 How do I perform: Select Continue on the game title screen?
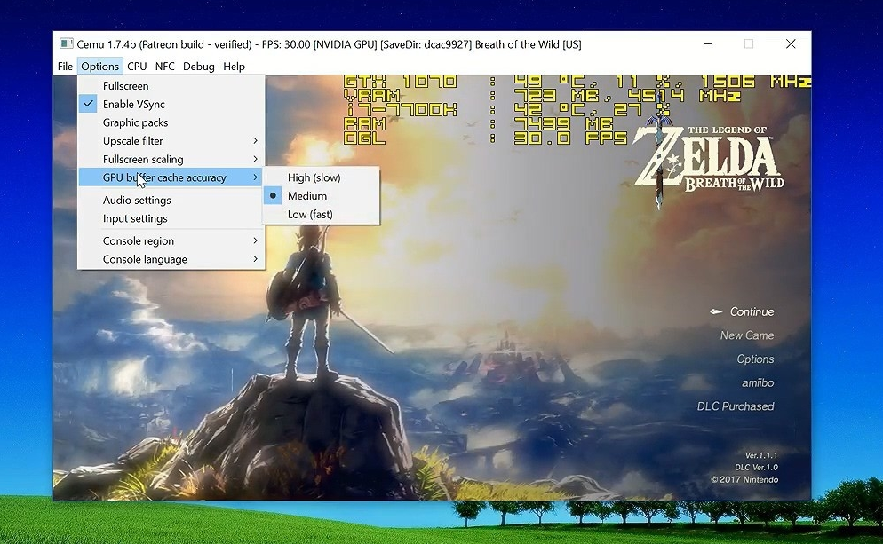752,312
